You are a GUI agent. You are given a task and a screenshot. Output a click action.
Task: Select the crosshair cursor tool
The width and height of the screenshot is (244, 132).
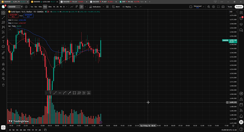(x=3, y=13)
